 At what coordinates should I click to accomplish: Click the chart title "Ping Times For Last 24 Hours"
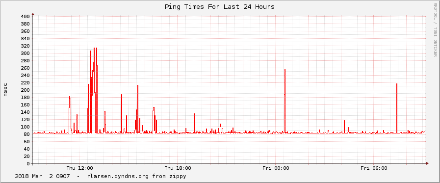(x=219, y=6)
